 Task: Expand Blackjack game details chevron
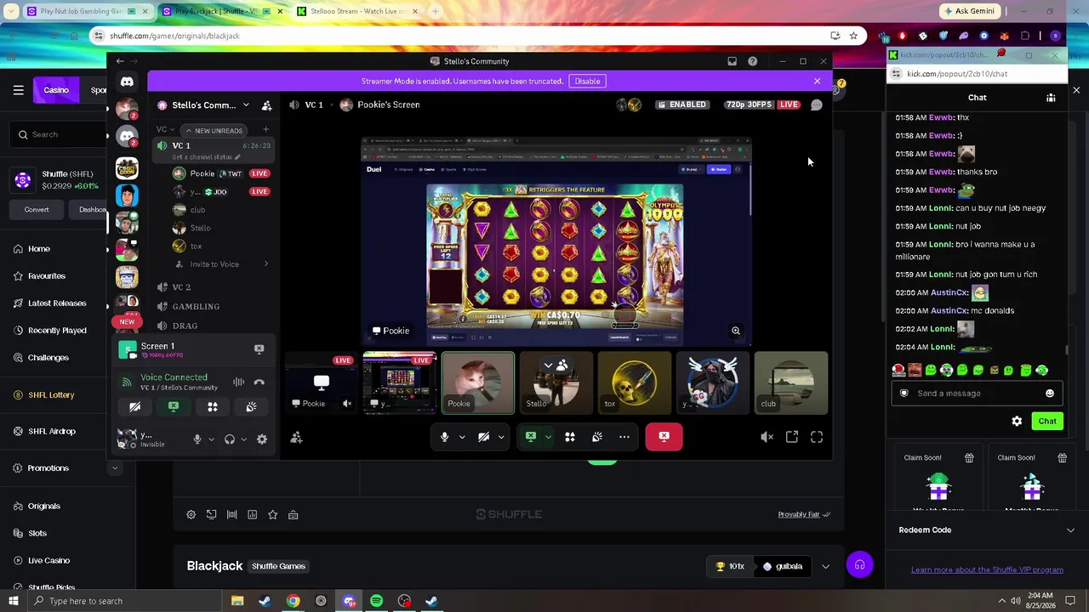(x=825, y=566)
